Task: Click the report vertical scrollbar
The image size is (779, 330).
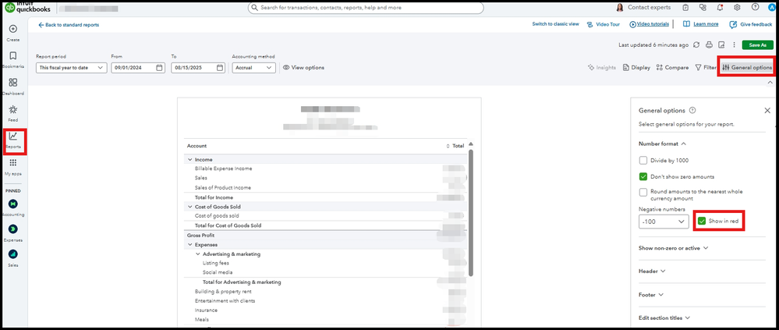Action: point(471,211)
